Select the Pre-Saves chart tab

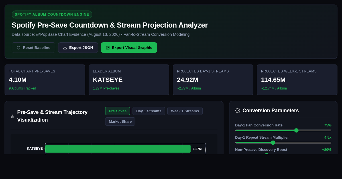click(x=118, y=111)
